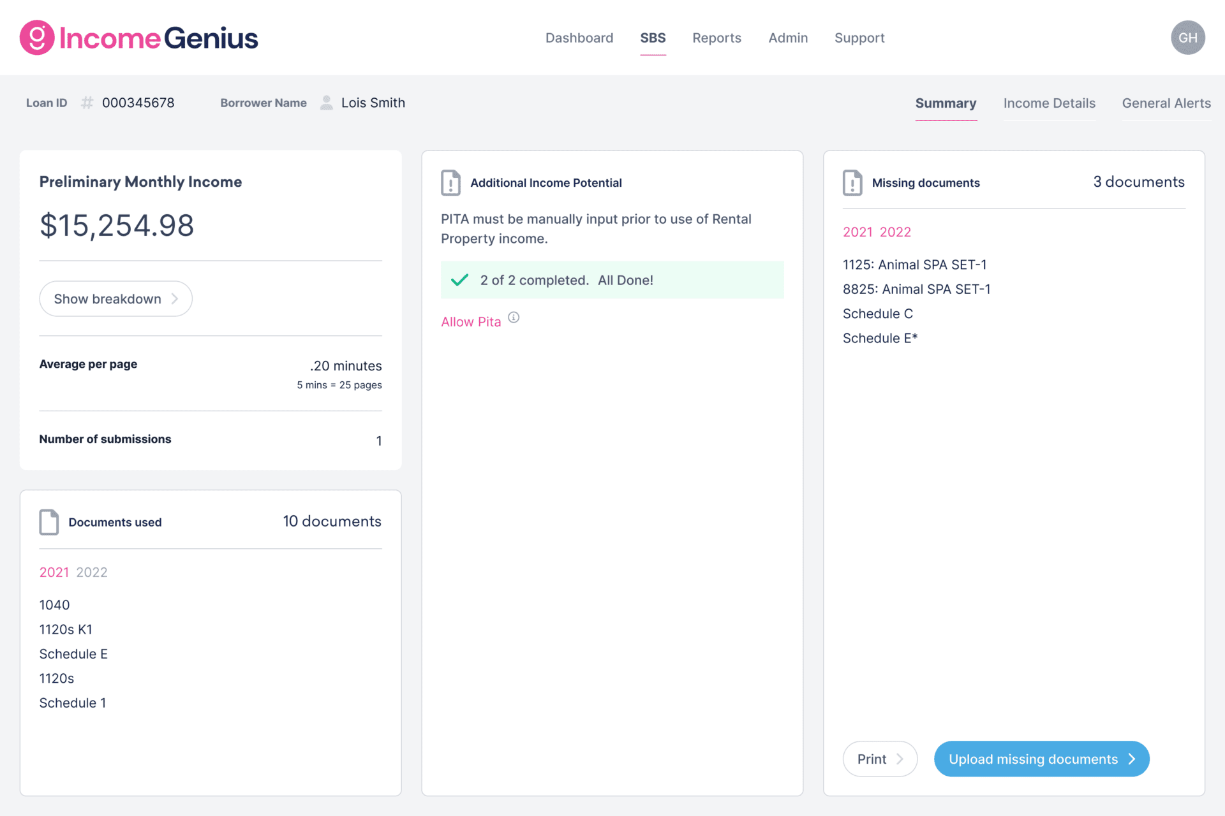Click the green completed checkmark
This screenshot has width=1225, height=816.
coord(459,280)
